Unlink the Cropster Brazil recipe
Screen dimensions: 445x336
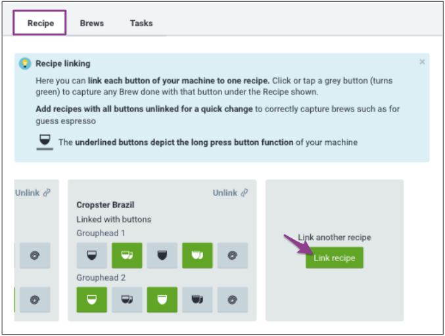coord(230,193)
